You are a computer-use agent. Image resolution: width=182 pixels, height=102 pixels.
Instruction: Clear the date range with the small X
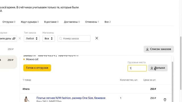pyautogui.click(x=20, y=39)
